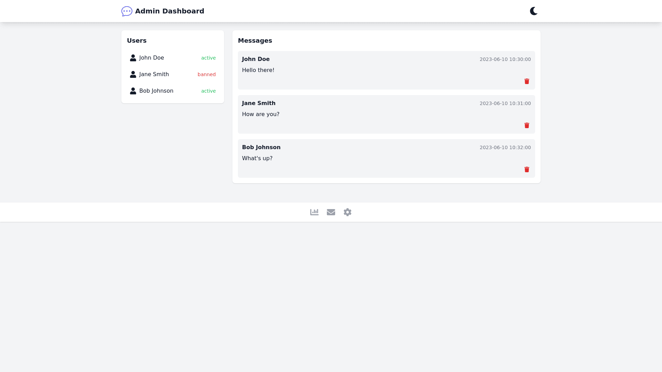The width and height of the screenshot is (662, 372).
Task: Delete John Doe's "Hello there!" message
Action: click(526, 81)
